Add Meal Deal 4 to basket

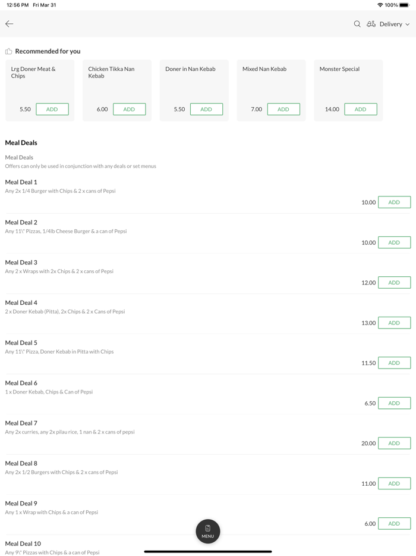coord(394,323)
